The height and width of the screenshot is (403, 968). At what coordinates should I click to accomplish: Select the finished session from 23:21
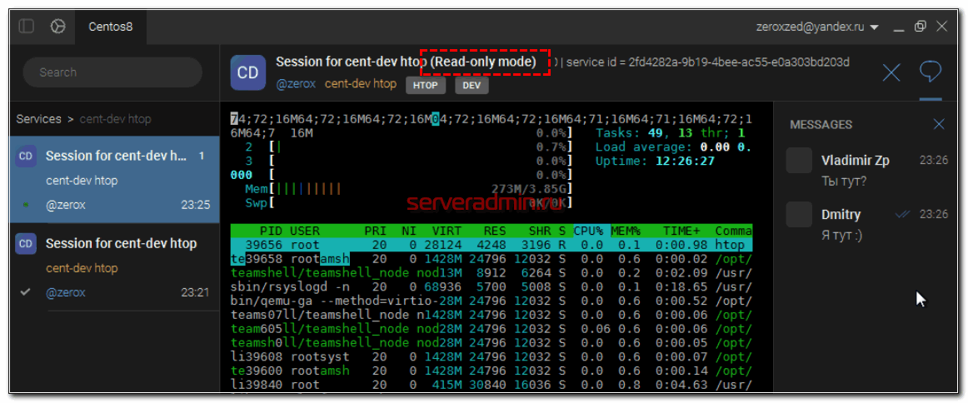pyautogui.click(x=114, y=267)
